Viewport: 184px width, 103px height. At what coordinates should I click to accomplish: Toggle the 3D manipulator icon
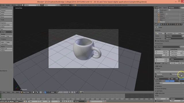43,92
